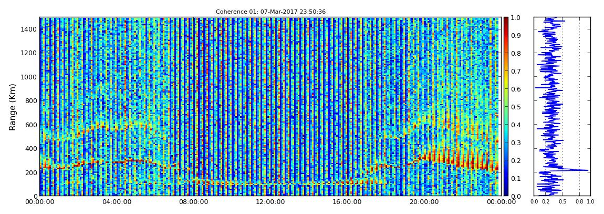Click the 1400 range tick label
The height and width of the screenshot is (214, 604).
click(x=29, y=29)
